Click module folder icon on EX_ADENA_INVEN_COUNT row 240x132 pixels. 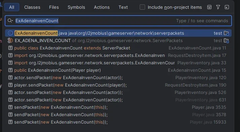226,41
